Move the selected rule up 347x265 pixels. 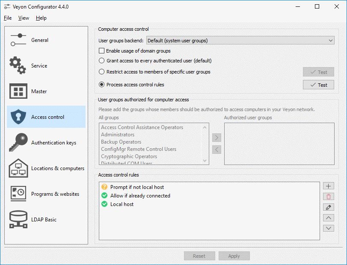(x=329, y=218)
